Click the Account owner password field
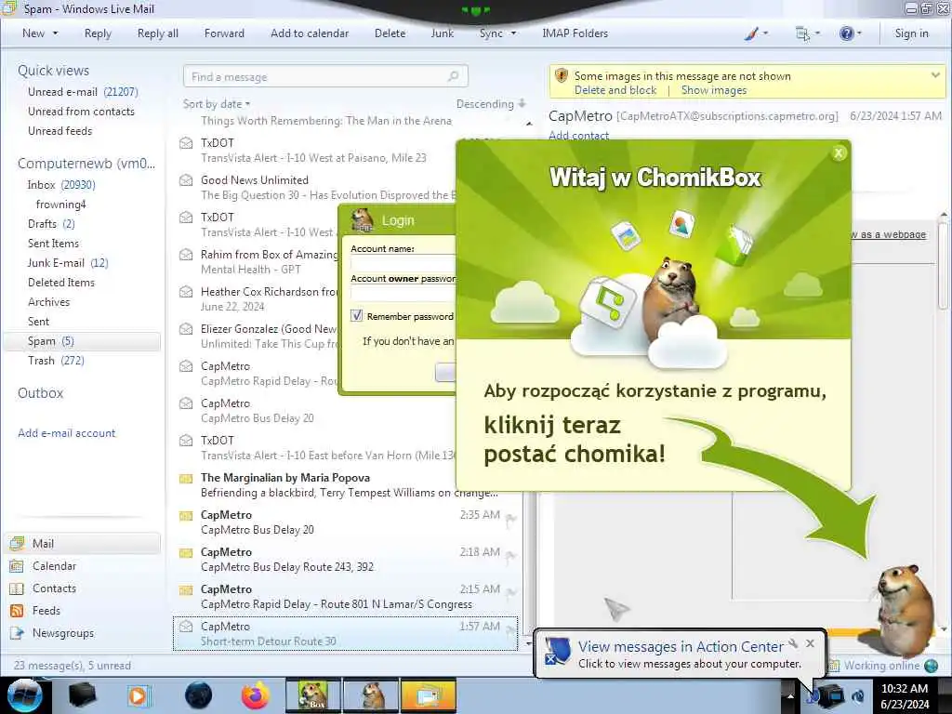 pyautogui.click(x=403, y=293)
